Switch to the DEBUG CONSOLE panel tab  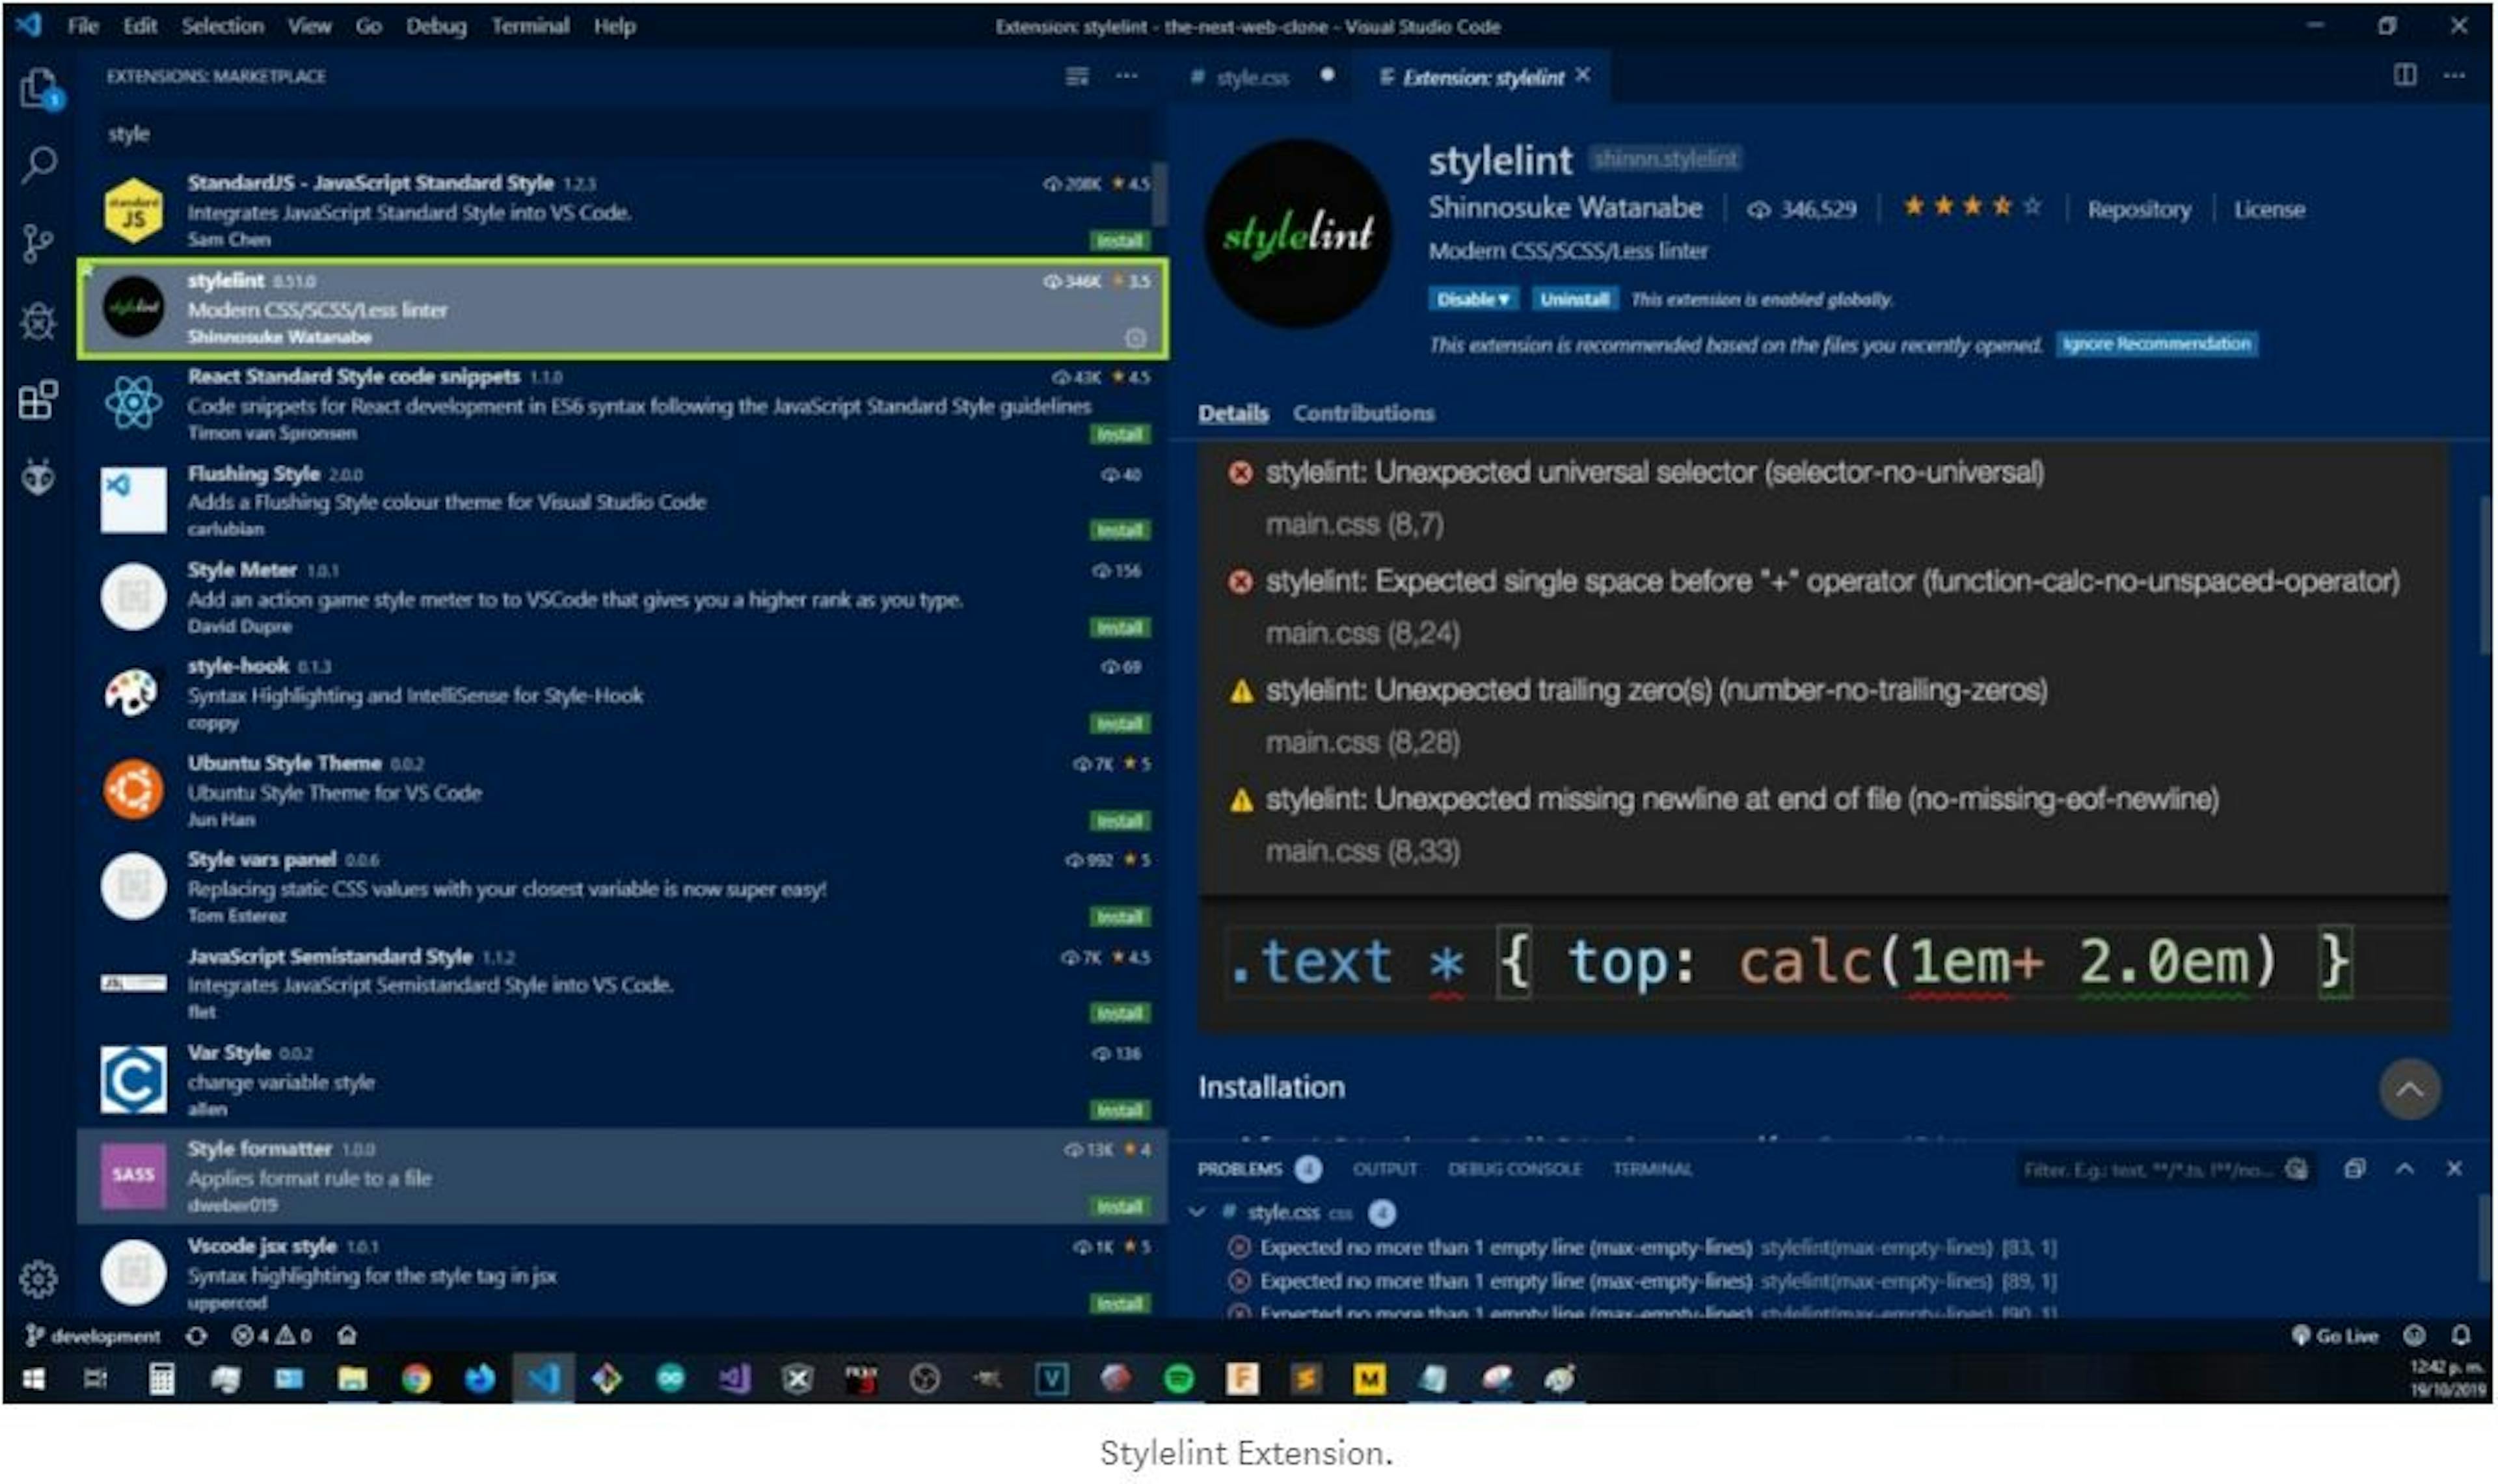(1515, 1168)
